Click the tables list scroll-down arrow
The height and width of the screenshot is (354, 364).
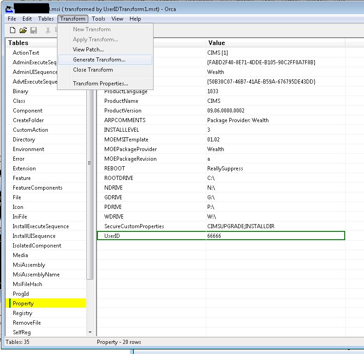pyautogui.click(x=90, y=332)
